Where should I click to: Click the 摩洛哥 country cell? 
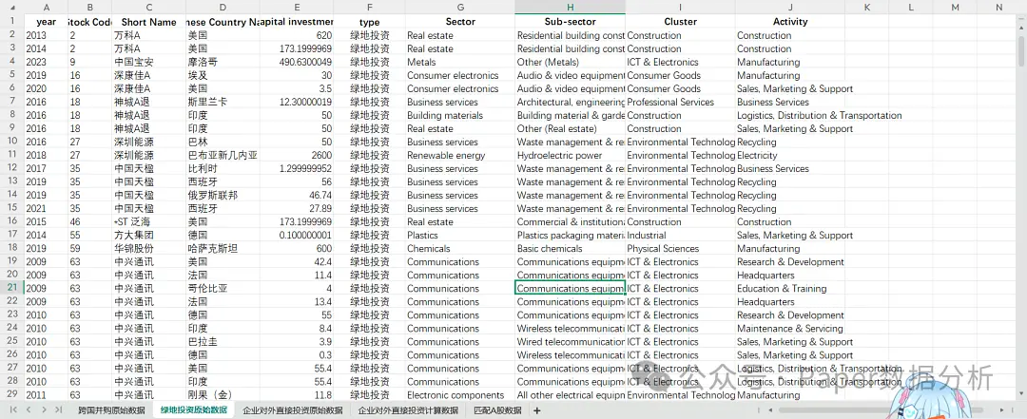click(223, 62)
